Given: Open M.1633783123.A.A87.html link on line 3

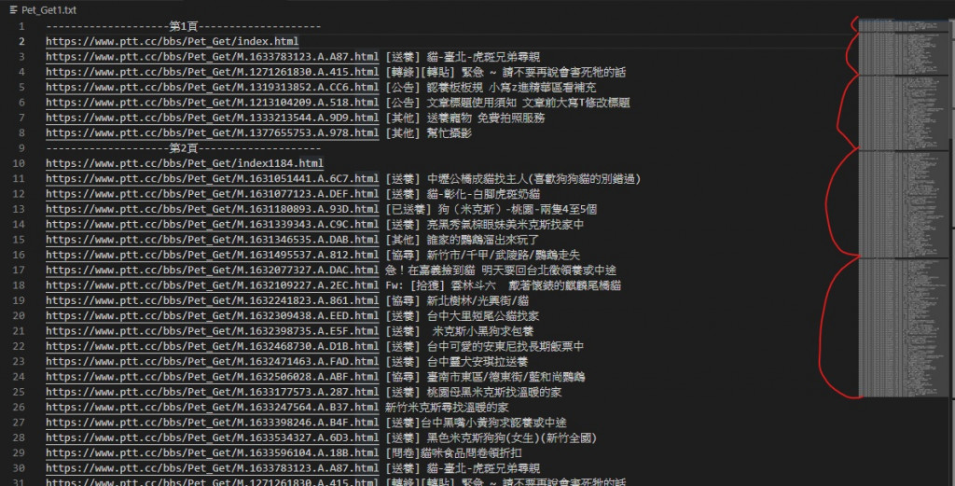Looking at the screenshot, I should (212, 57).
